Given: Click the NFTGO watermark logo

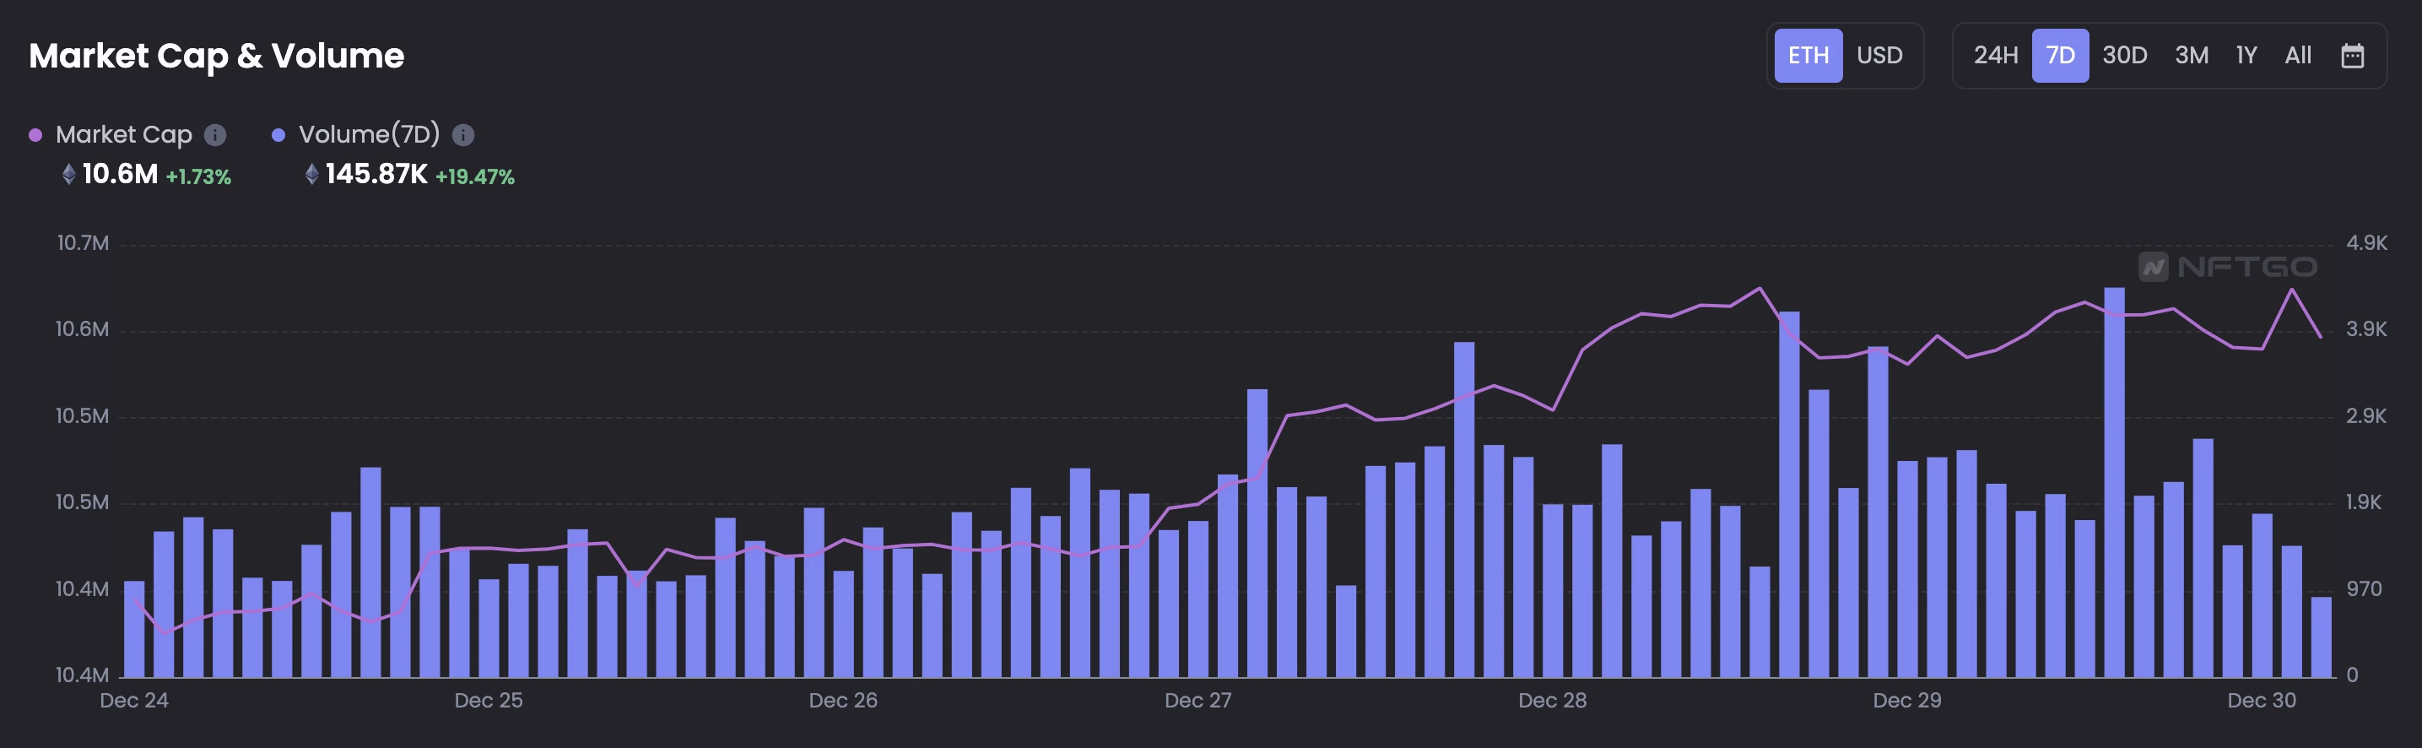Looking at the screenshot, I should (2226, 268).
